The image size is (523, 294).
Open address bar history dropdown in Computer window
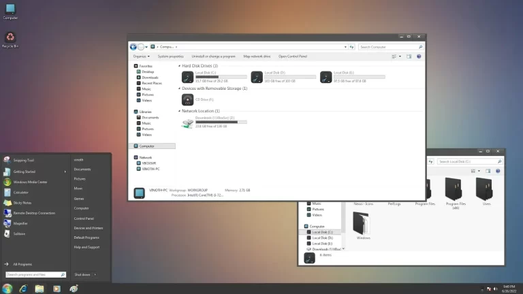click(345, 47)
